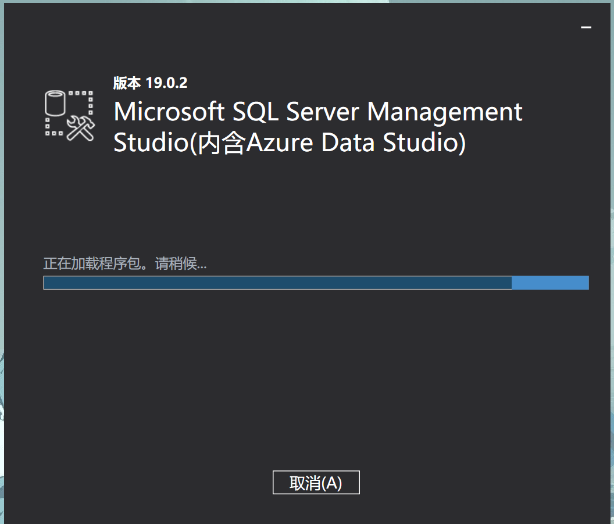Cancel the installation with 取消(A)
This screenshot has height=524, width=614.
316,483
